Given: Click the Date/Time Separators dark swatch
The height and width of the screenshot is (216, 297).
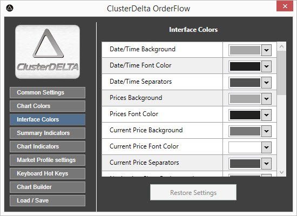Looking at the screenshot, I should 245,83.
